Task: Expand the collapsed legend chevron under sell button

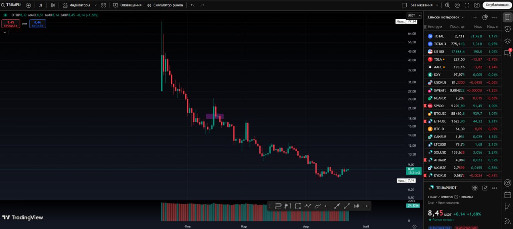Action: coord(4,32)
